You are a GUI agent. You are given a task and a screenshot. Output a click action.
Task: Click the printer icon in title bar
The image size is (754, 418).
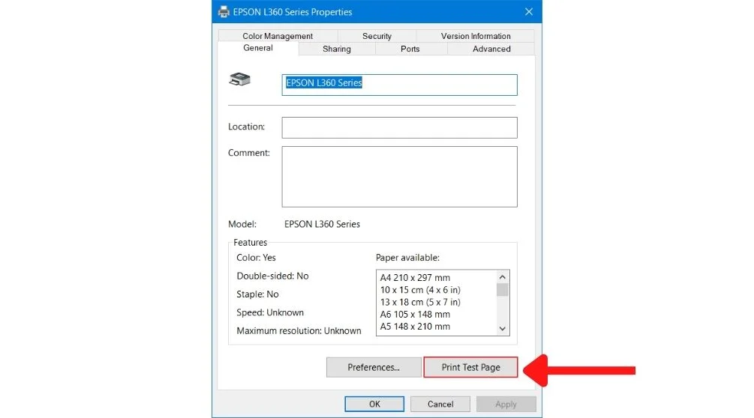[x=224, y=12]
